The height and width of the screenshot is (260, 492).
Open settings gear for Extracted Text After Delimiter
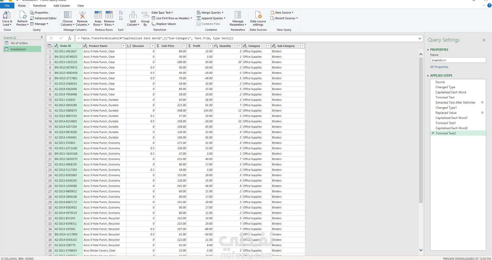pos(482,103)
